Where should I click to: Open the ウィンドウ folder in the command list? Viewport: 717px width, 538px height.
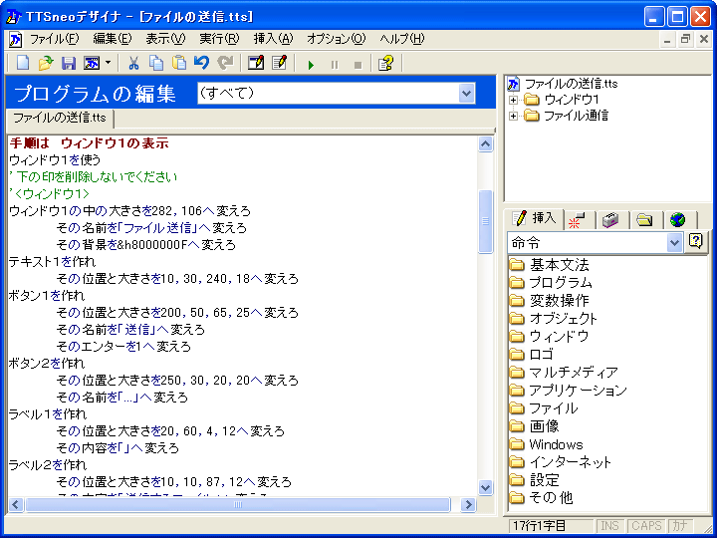(x=549, y=337)
